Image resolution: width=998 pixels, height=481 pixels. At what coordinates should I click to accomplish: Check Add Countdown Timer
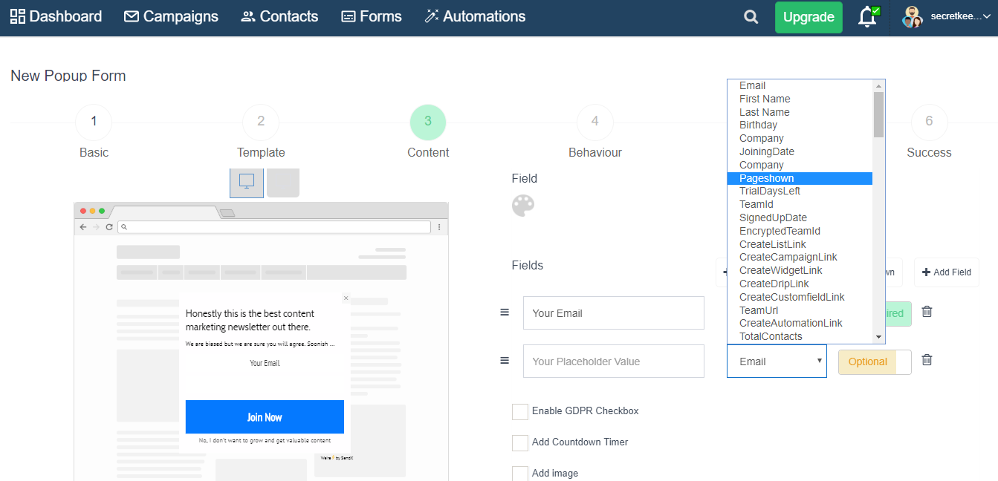pos(520,442)
